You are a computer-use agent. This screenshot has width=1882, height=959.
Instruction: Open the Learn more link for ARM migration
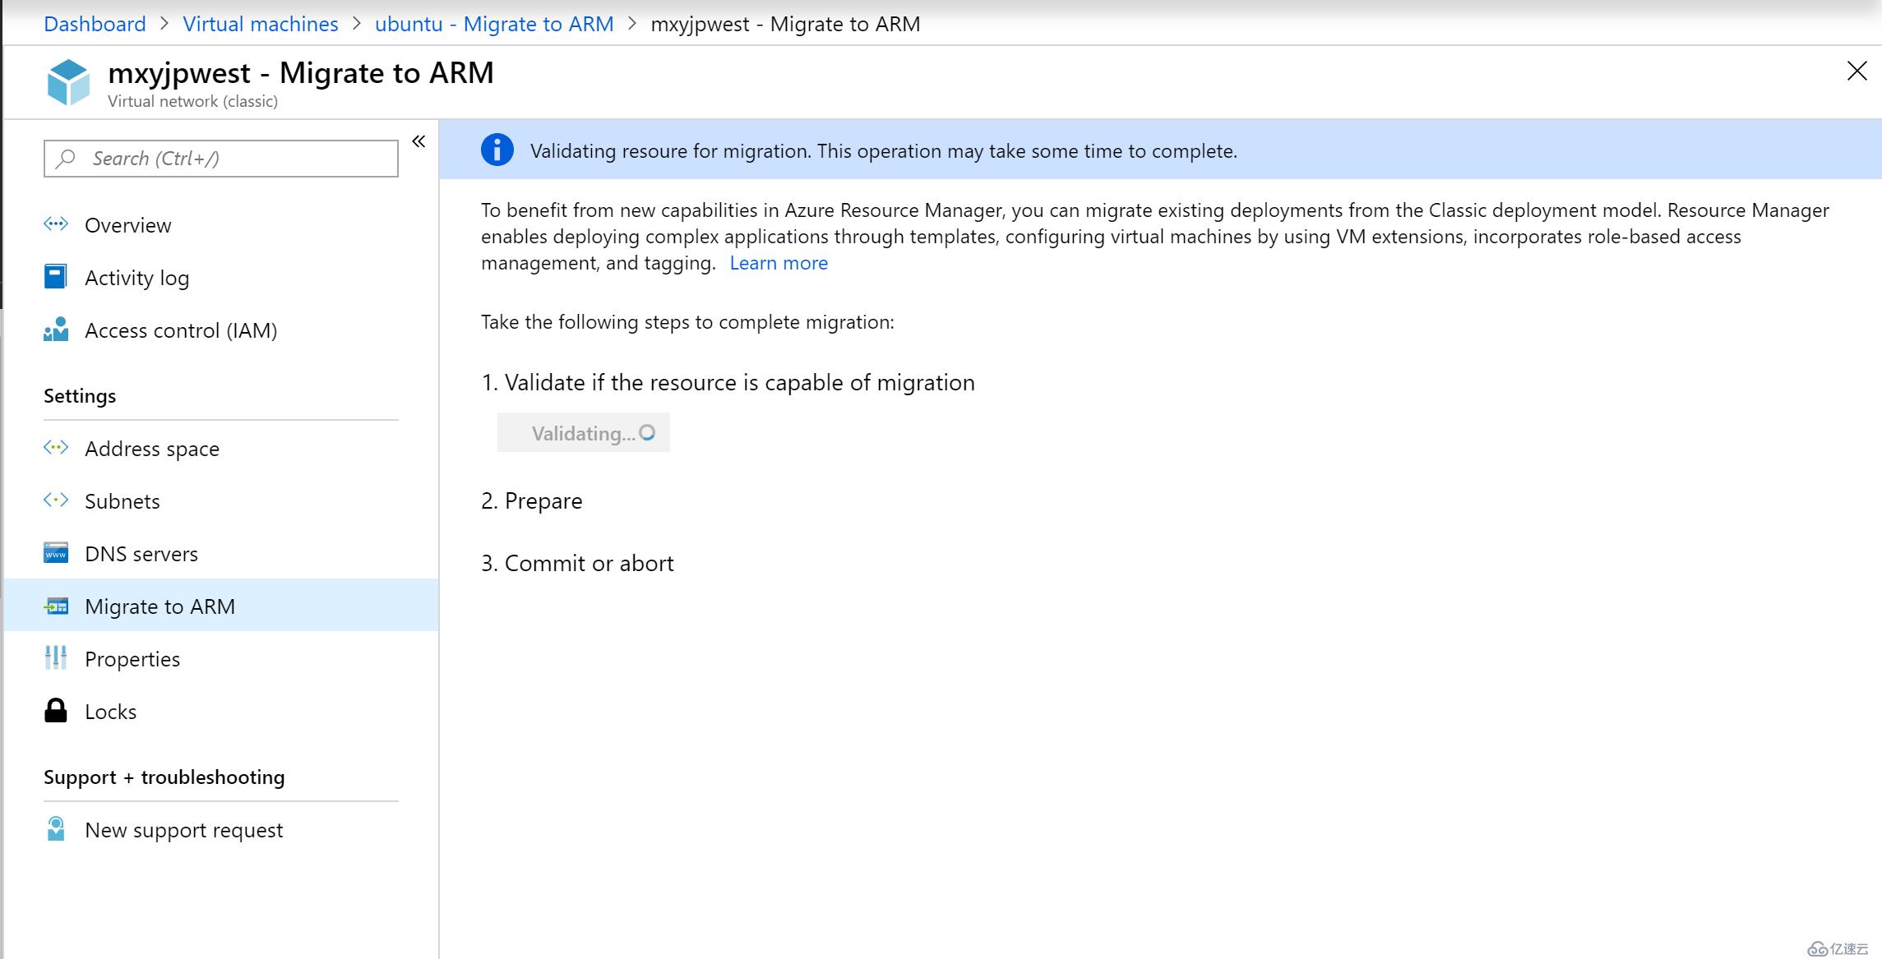(779, 263)
